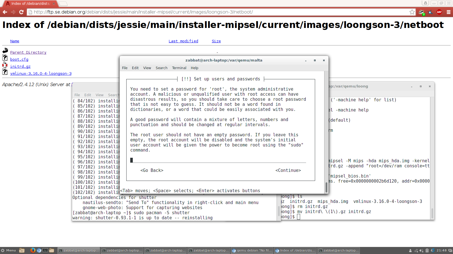Open Terminal menu in malta terminal

(x=179, y=68)
